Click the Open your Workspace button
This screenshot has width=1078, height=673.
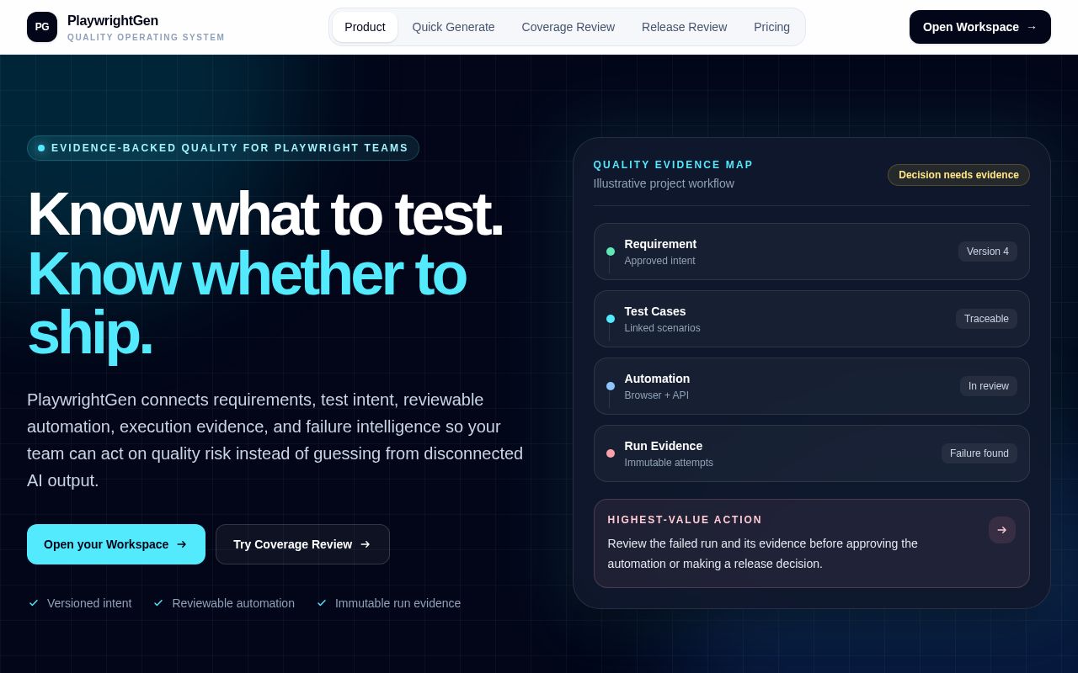click(x=116, y=544)
